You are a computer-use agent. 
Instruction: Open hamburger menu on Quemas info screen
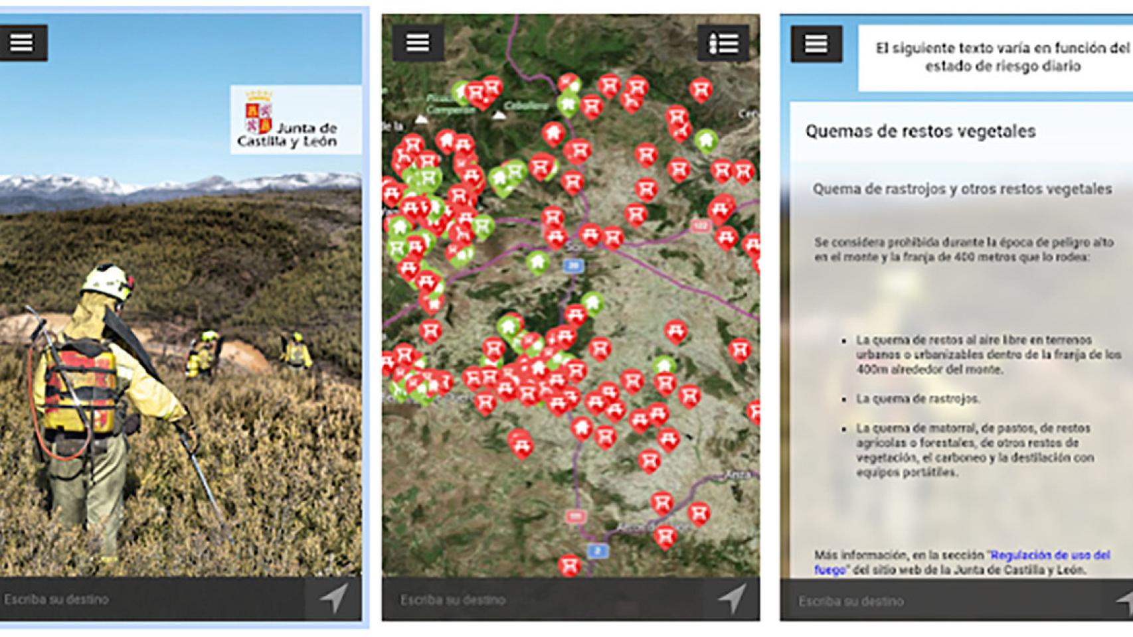[x=816, y=44]
